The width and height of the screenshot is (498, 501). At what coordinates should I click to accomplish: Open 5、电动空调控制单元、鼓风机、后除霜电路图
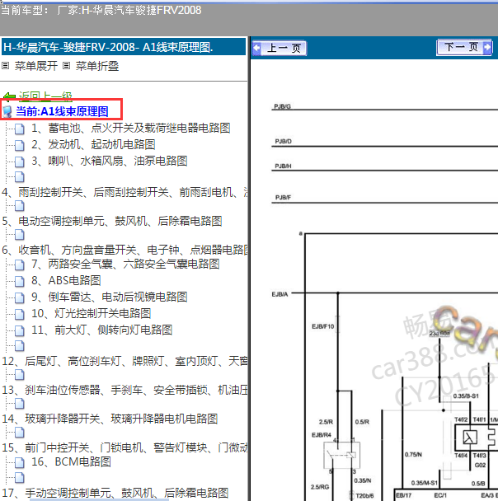[112, 221]
